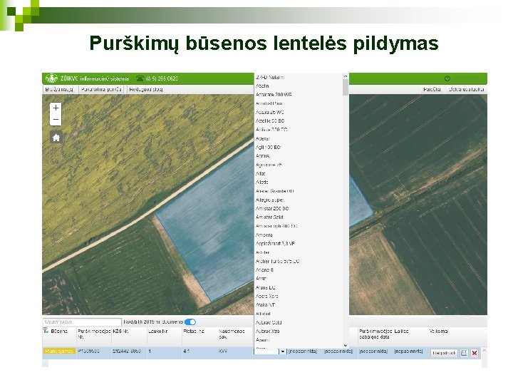This screenshot has height=385, width=513.
Task: Click the 'Laikas' column header
Action: (401, 332)
